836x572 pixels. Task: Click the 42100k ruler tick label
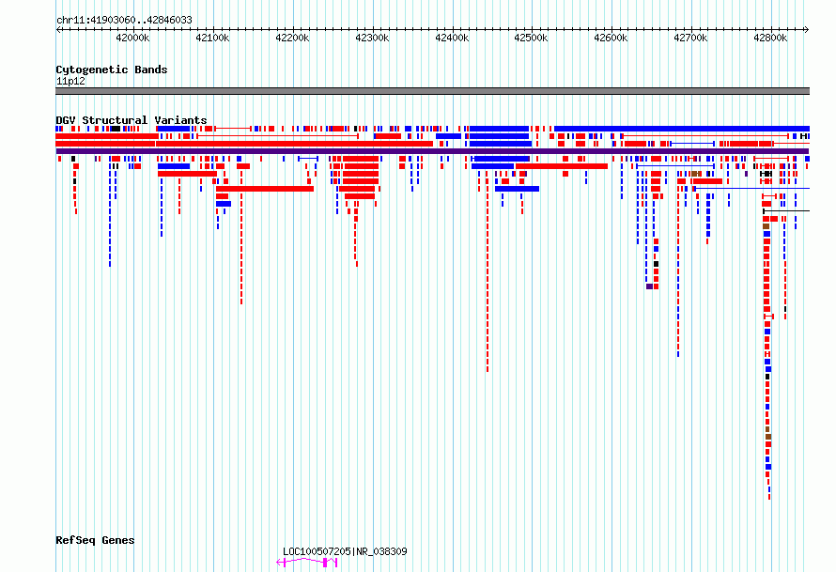[x=212, y=38]
